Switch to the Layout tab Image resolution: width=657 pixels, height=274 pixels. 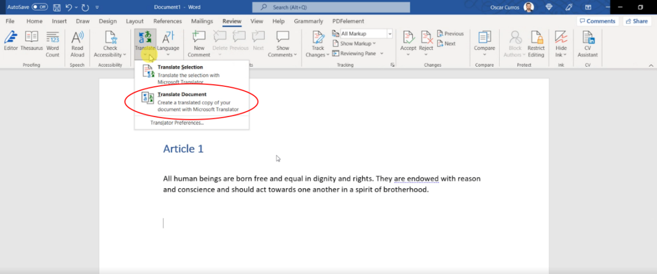point(135,21)
